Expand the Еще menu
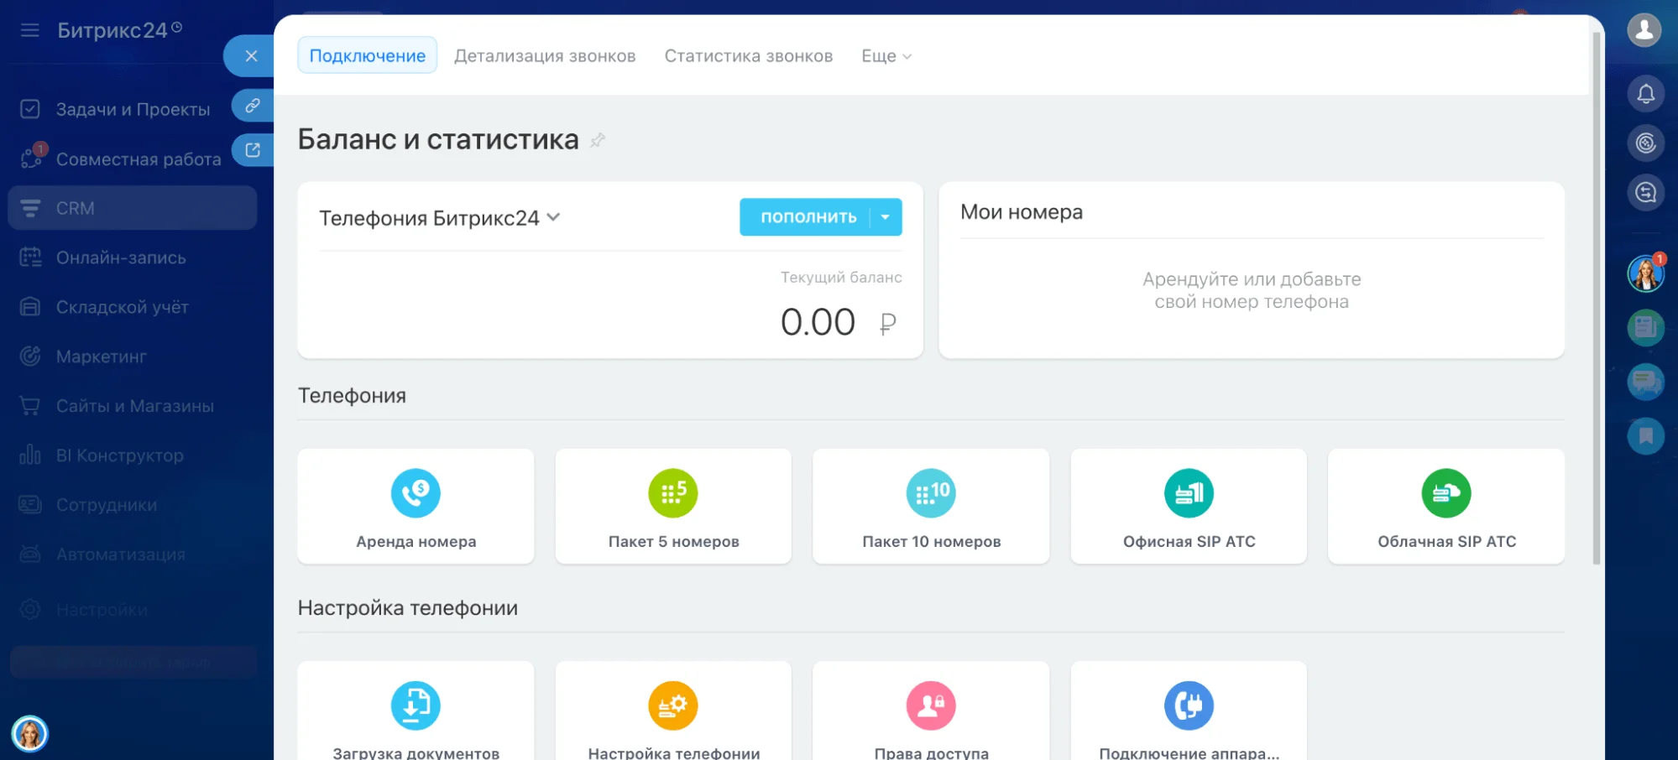The height and width of the screenshot is (760, 1678). click(886, 55)
